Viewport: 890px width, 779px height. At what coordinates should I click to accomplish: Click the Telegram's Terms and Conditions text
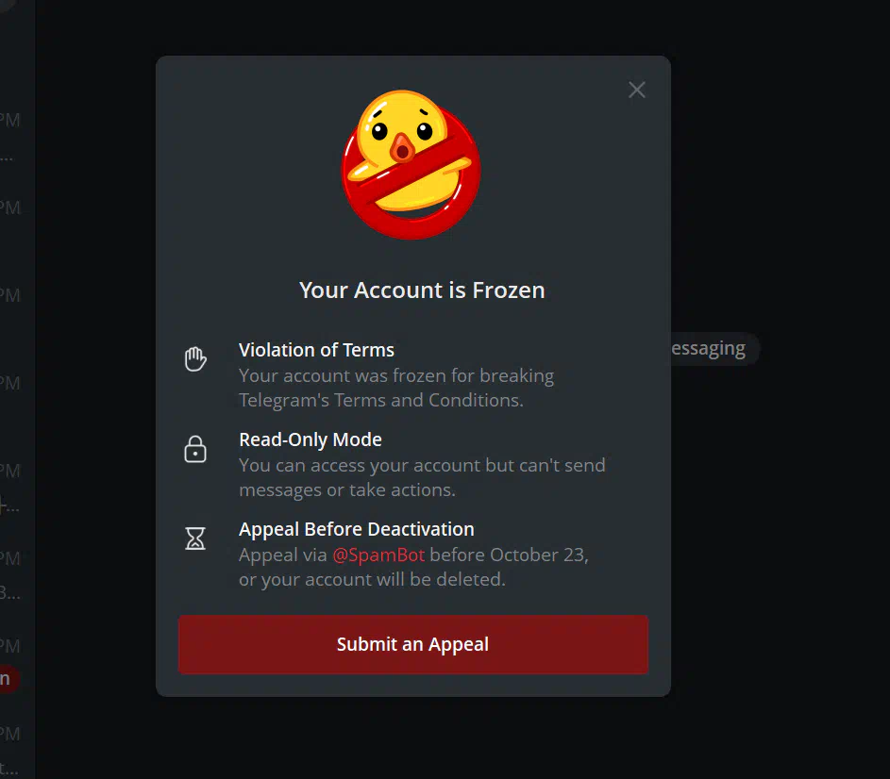381,400
